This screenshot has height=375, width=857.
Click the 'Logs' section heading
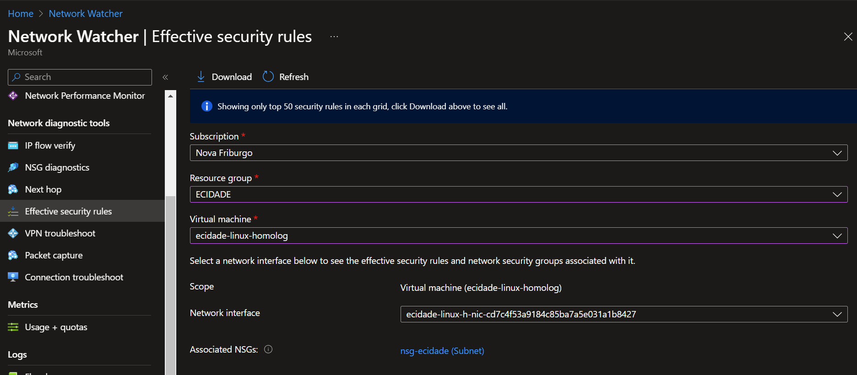(x=17, y=354)
